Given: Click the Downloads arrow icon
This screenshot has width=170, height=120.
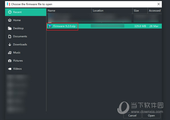Looking at the screenshot, I should pyautogui.click(x=10, y=45).
